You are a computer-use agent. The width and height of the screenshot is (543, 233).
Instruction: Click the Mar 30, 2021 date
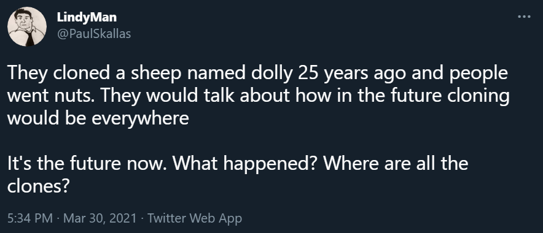(x=100, y=218)
